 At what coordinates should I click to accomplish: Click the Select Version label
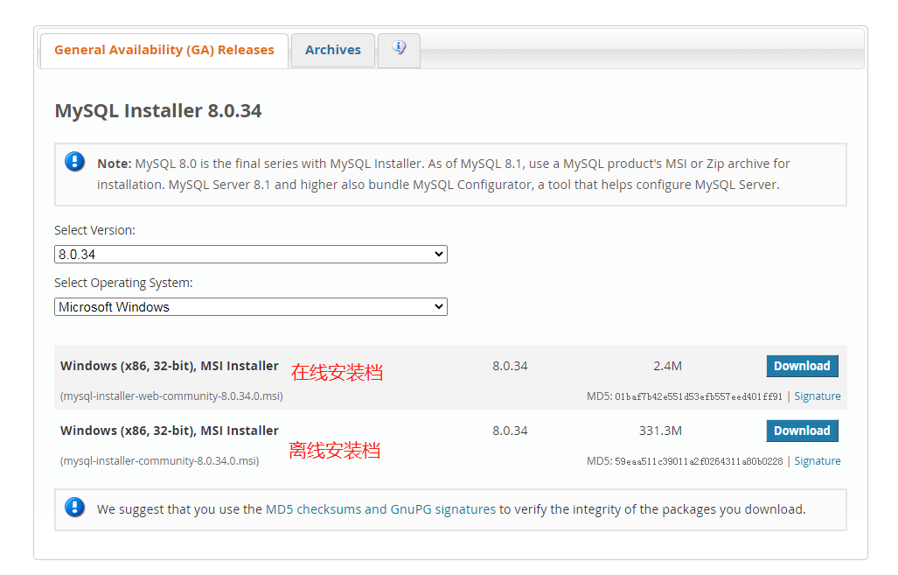coord(95,230)
